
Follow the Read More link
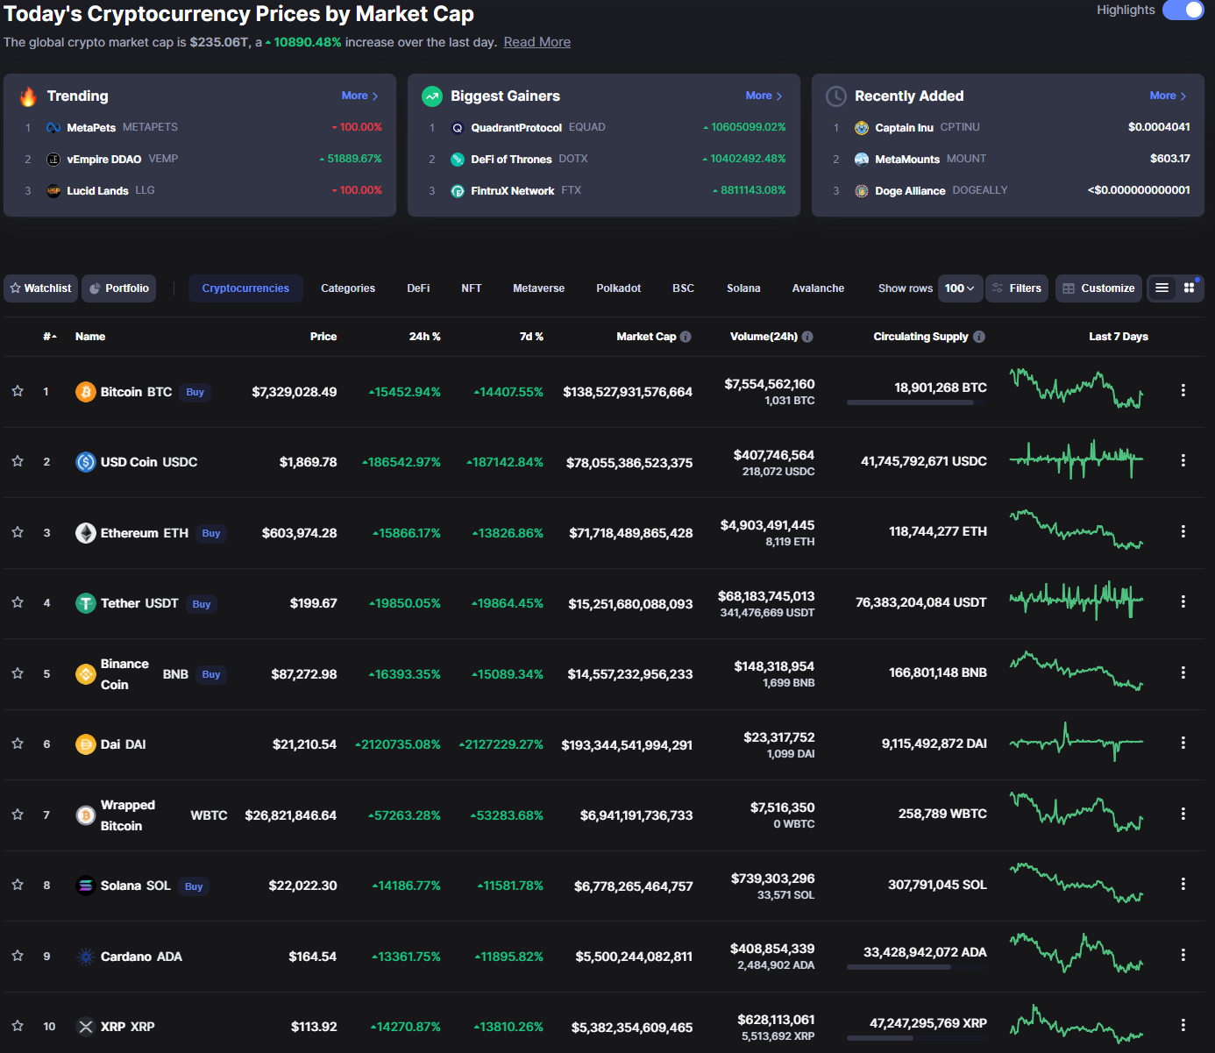[x=536, y=42]
